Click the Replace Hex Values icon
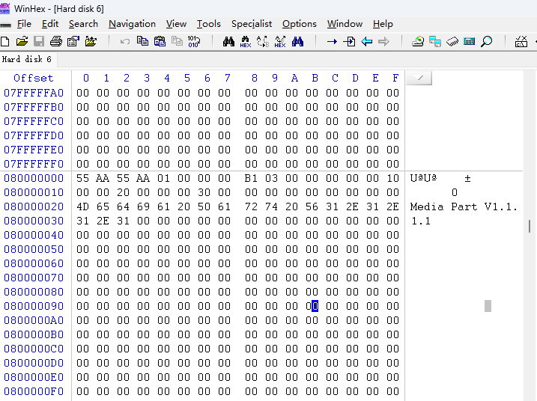The image size is (537, 401). 280,42
